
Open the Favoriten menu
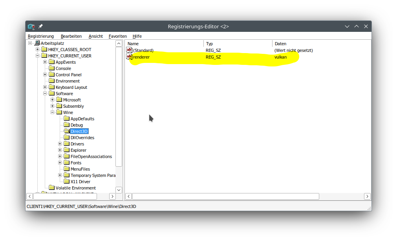[x=118, y=36]
